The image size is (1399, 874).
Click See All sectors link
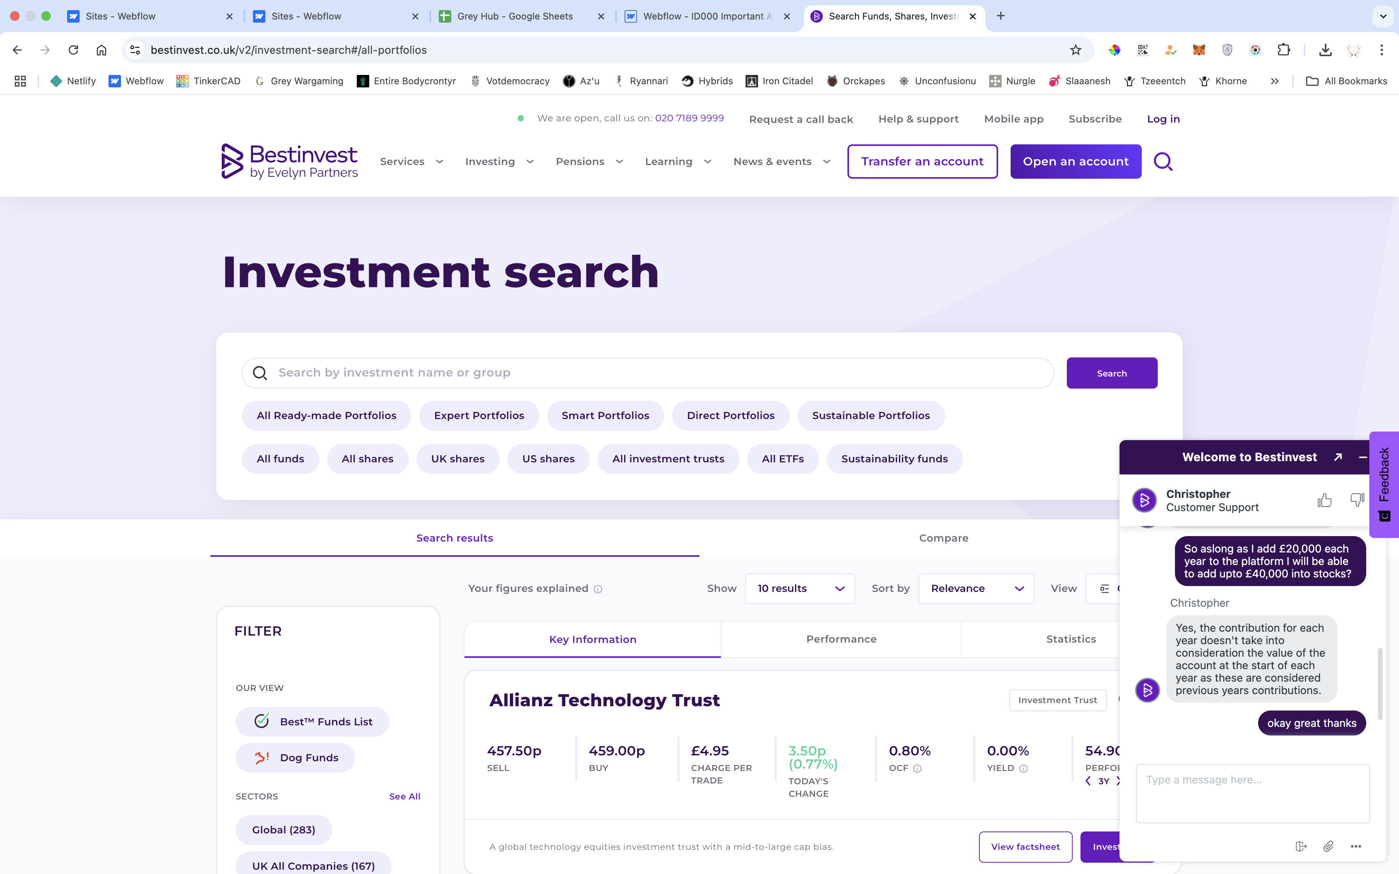point(404,796)
